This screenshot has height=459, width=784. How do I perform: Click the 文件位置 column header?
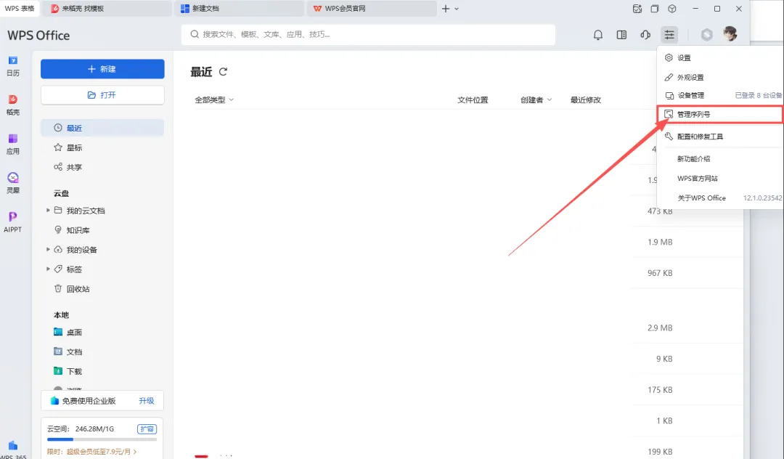click(473, 100)
